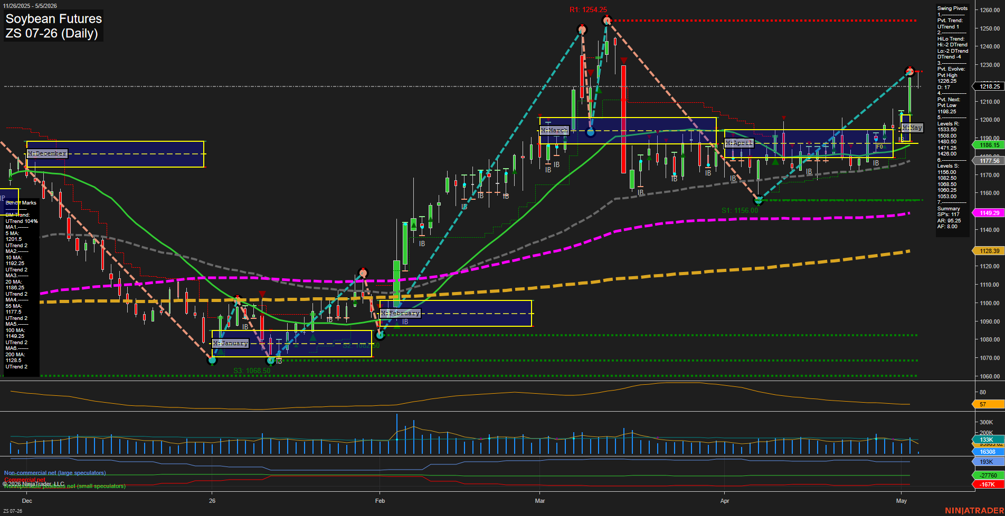This screenshot has height=516, width=1005.
Task: Click the Dec label on the time axis
Action: (27, 501)
